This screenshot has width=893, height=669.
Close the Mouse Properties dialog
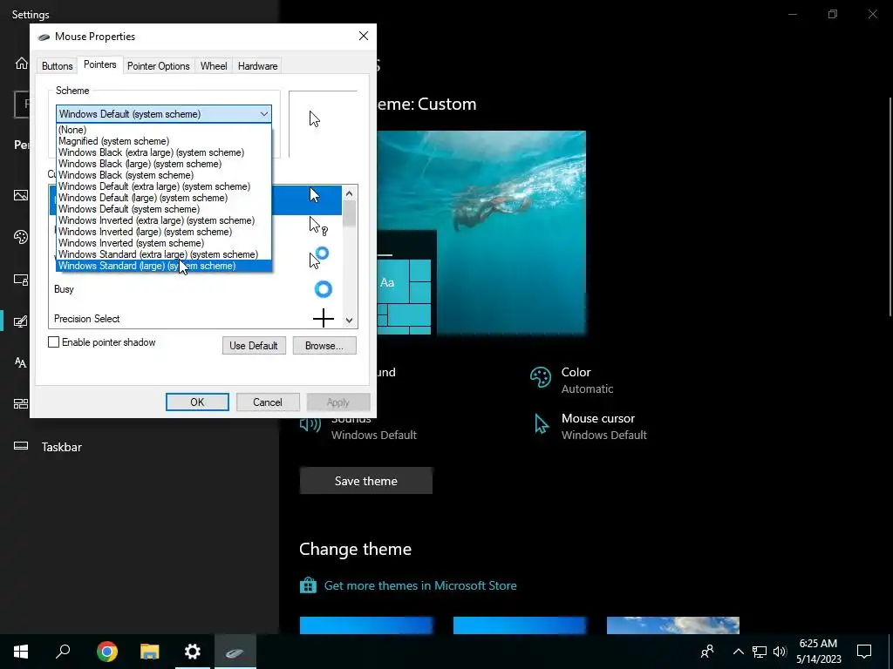click(x=364, y=37)
